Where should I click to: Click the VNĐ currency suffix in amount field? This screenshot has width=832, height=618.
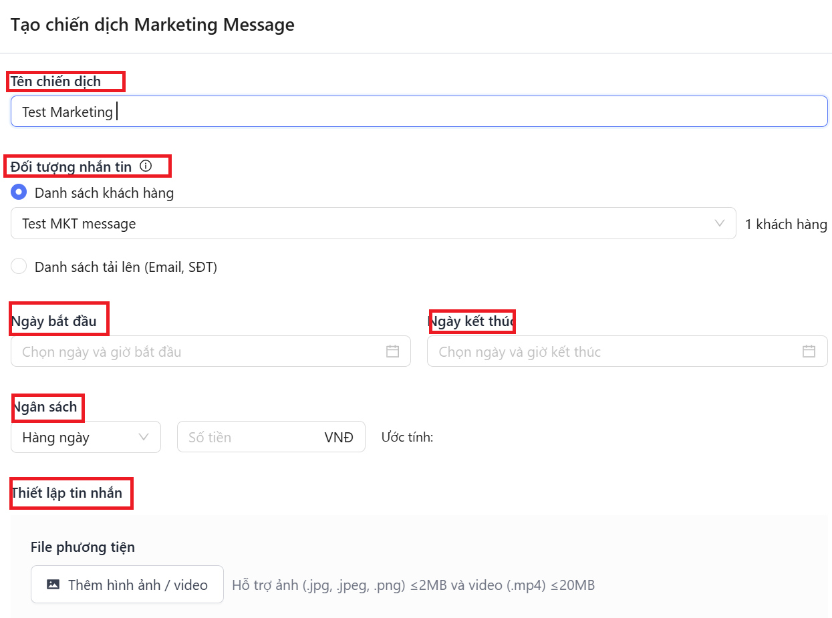click(339, 438)
